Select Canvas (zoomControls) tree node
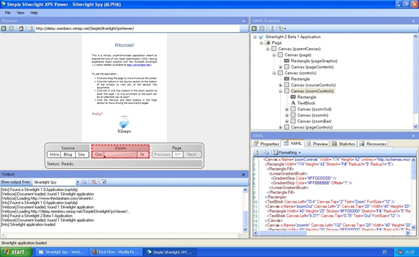Screen dimensions: 419x257 coord(312,91)
